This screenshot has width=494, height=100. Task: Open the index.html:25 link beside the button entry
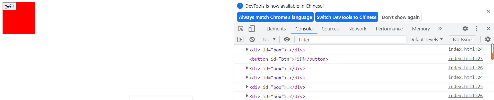point(465,59)
